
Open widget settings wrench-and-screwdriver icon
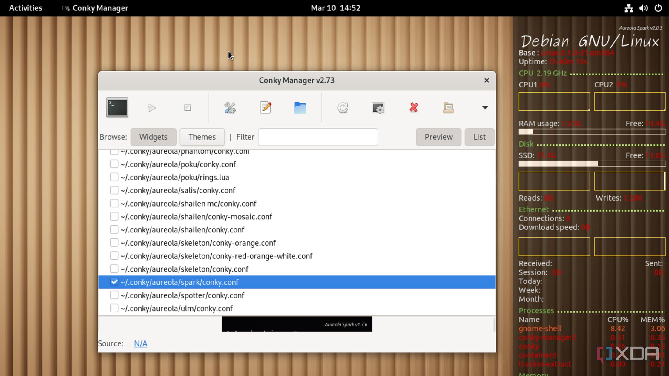(230, 108)
